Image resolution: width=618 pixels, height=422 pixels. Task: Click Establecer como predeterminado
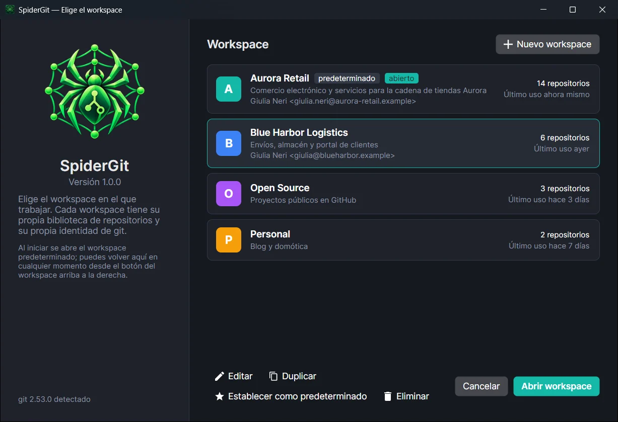(x=291, y=396)
